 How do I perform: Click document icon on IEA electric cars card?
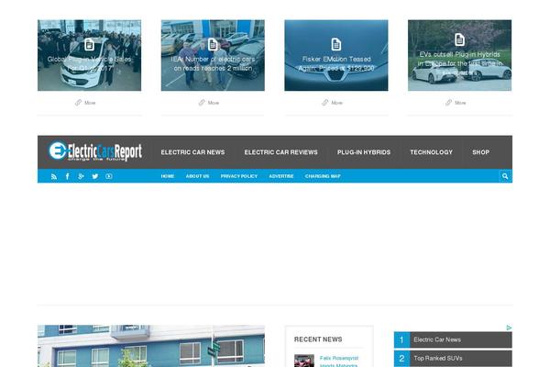coord(213,45)
